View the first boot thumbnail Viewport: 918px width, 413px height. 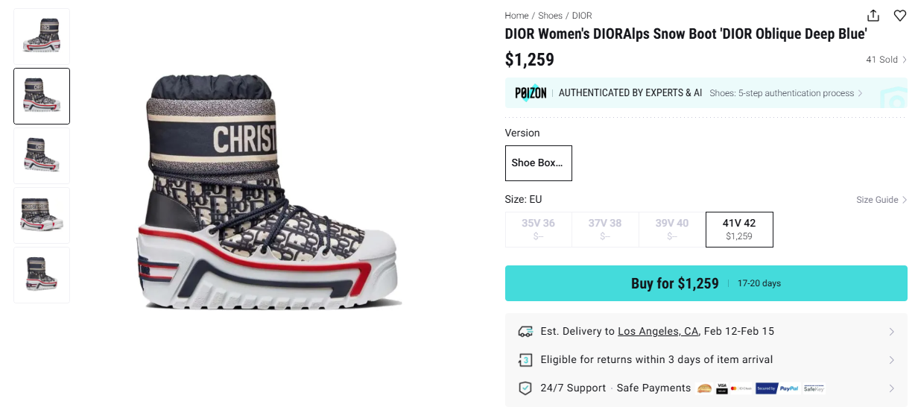tap(42, 37)
